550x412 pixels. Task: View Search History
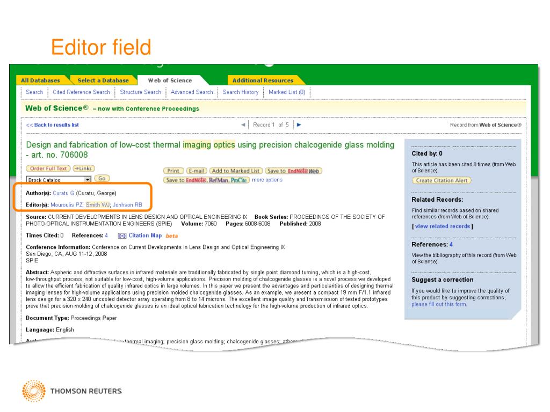click(x=240, y=92)
